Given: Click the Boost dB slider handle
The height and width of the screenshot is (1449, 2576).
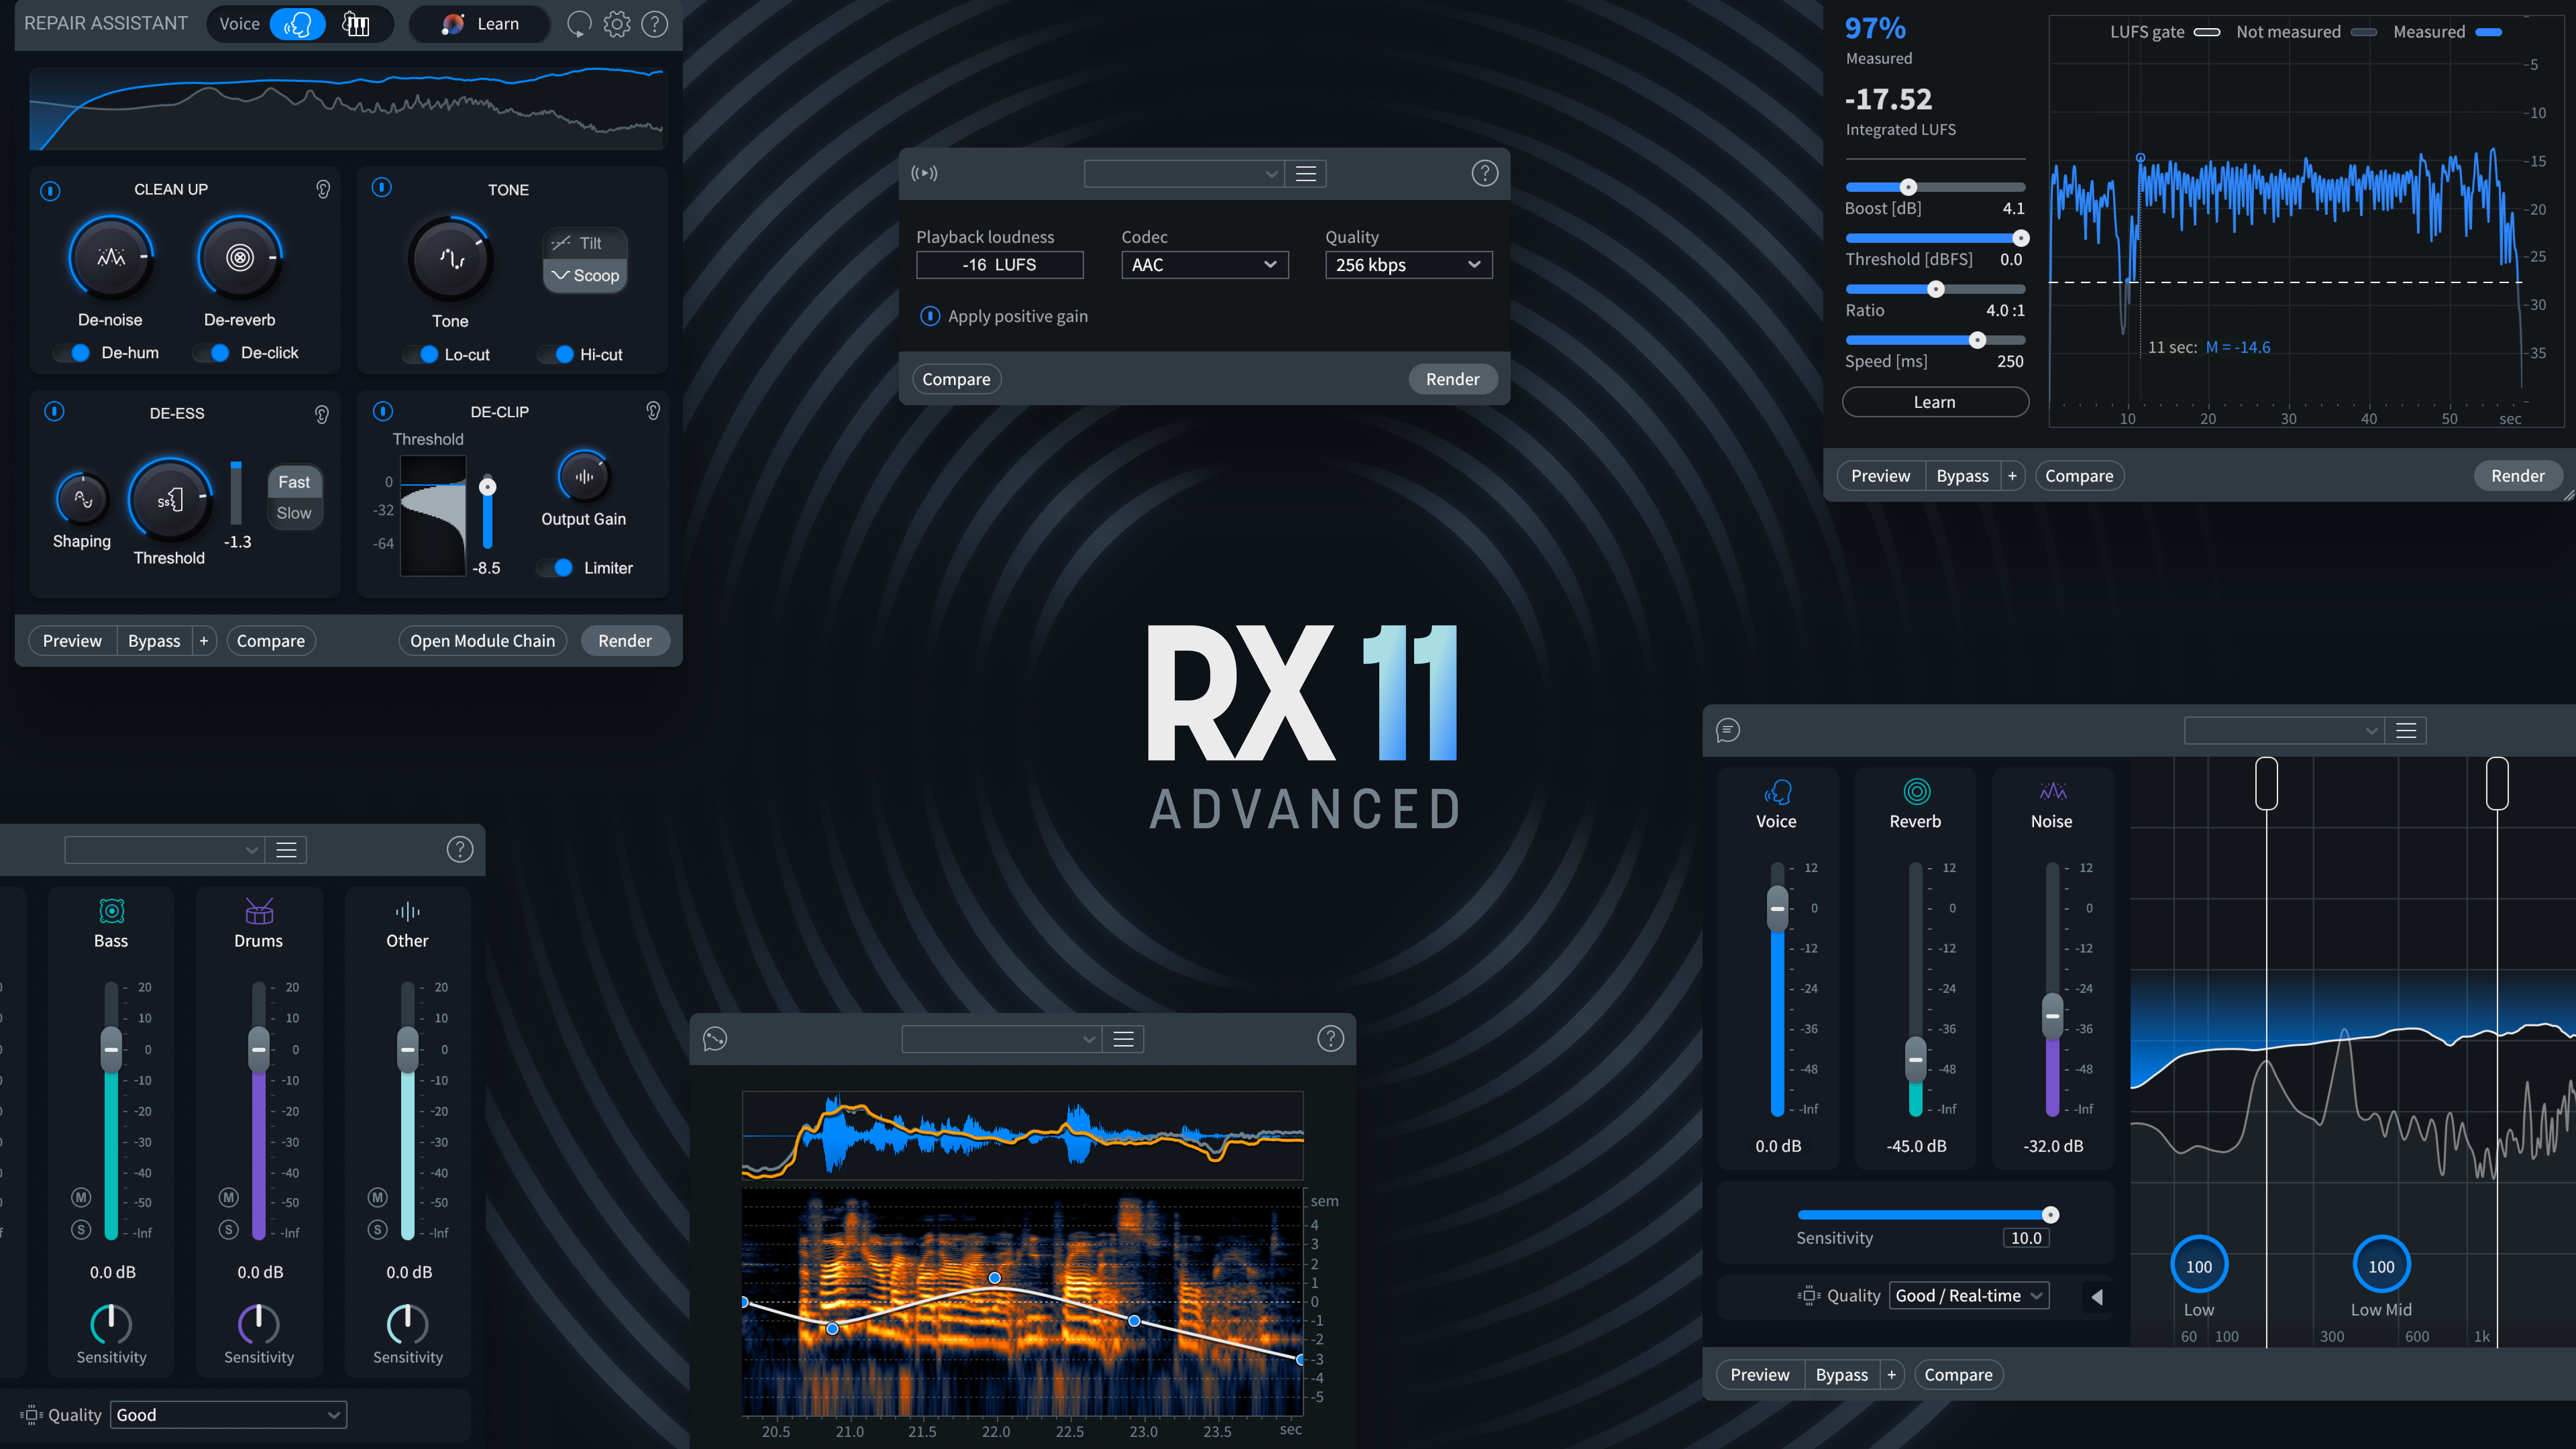Looking at the screenshot, I should [1908, 187].
